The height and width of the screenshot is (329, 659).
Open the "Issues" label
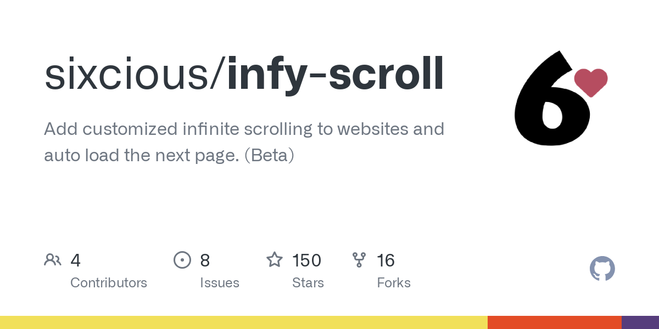tap(220, 283)
